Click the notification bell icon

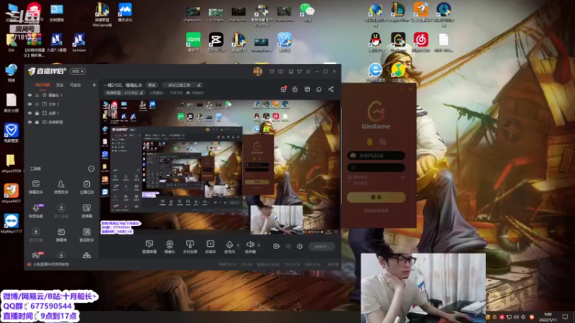click(x=318, y=89)
